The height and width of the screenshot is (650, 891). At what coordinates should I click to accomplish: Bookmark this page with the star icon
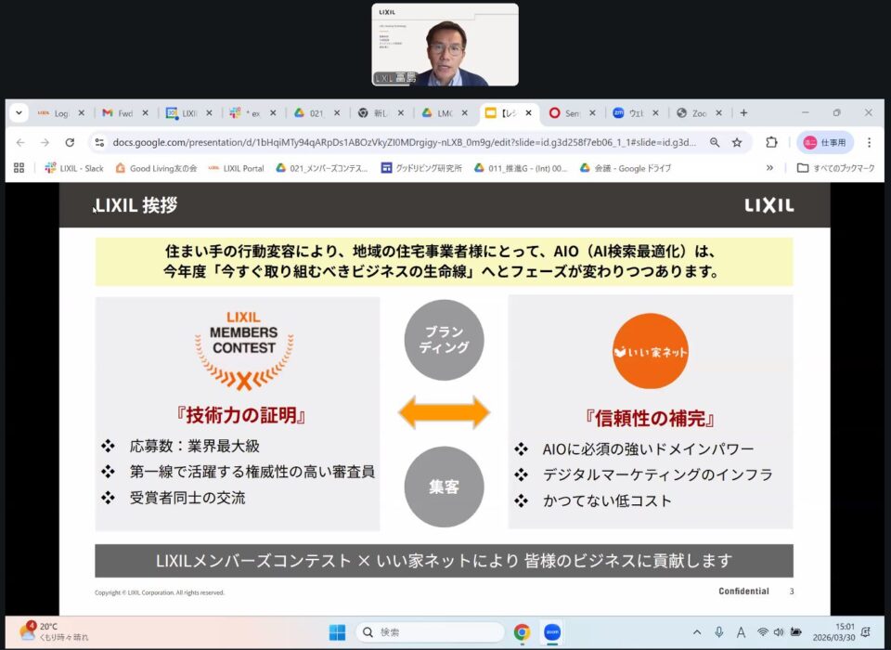tap(737, 142)
